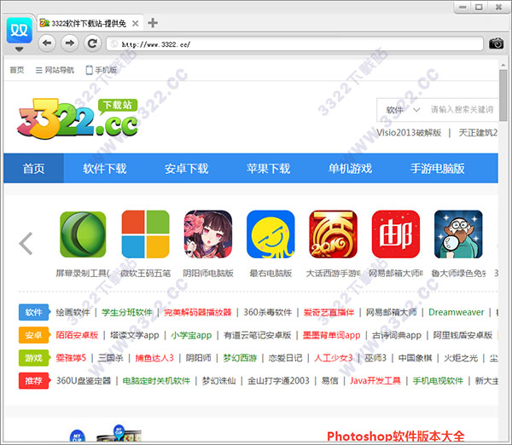Open 网站导航 menu link
The image size is (512, 445).
(x=55, y=70)
